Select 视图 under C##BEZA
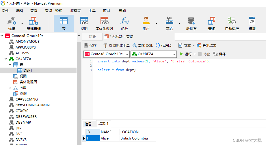266x145 pixels. pyautogui.click(x=23, y=76)
